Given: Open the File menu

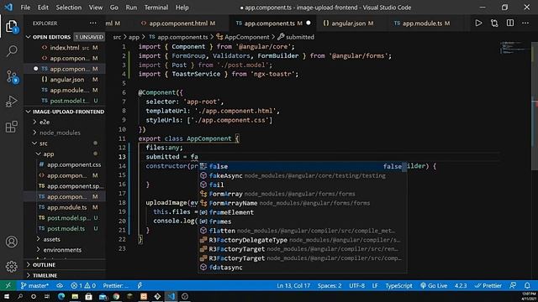Looking at the screenshot, I should pyautogui.click(x=25, y=8).
